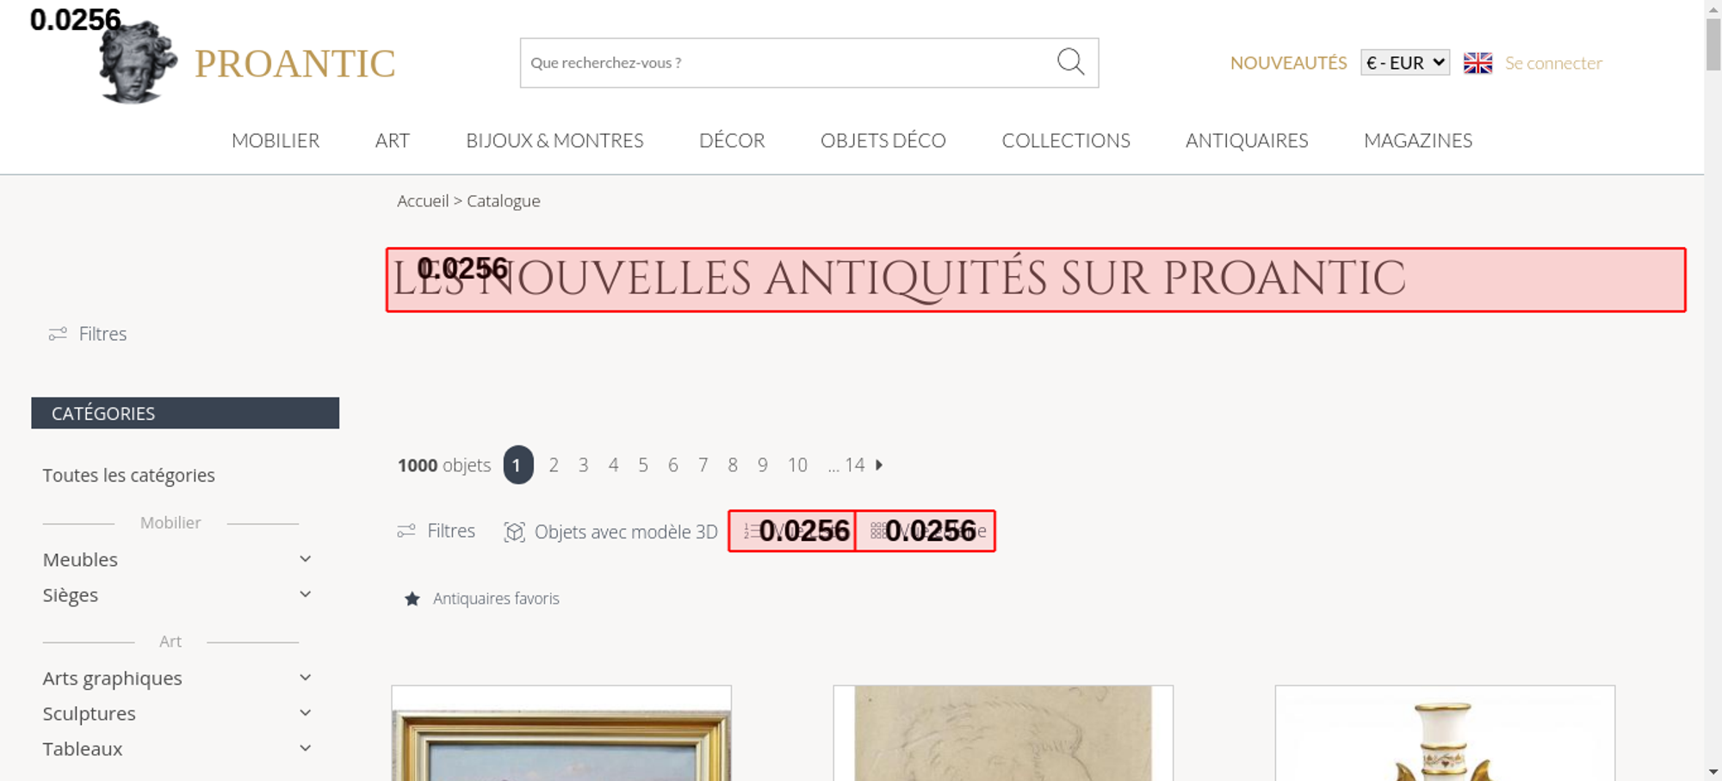
Task: Expand the Arts graphiques chevron
Action: click(x=305, y=678)
